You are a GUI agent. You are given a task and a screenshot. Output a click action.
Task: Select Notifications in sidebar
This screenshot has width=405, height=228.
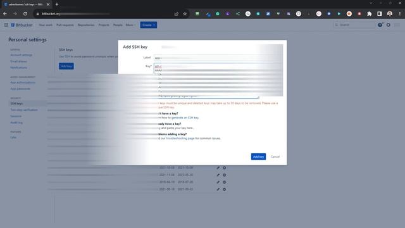(18, 68)
